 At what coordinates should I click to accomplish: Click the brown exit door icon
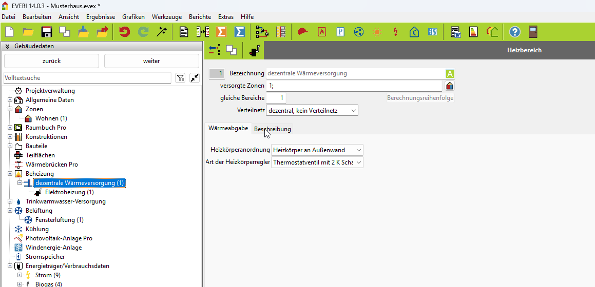(x=533, y=32)
